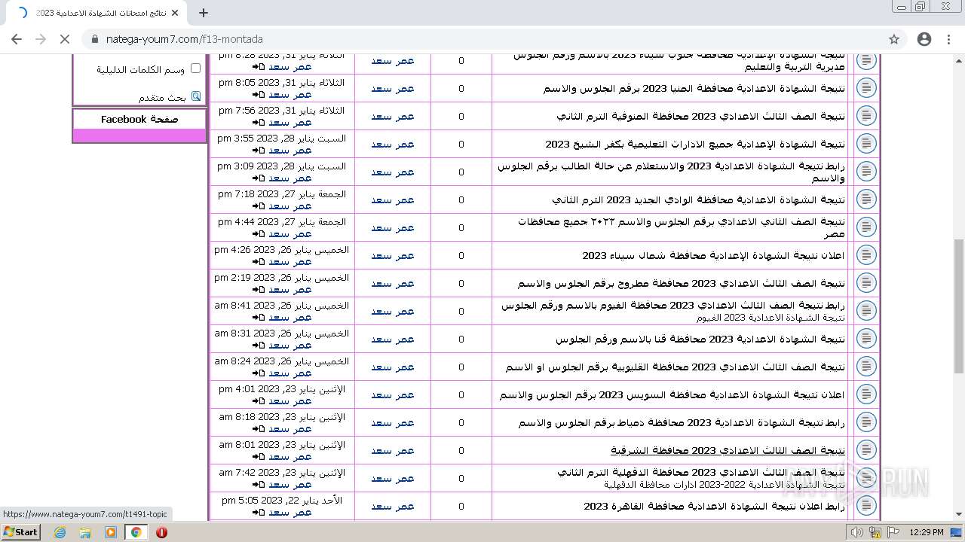
Task: Open Internet Explorer from the taskbar
Action: click(x=60, y=532)
